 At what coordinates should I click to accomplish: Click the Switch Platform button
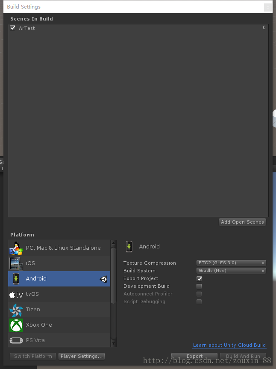33,356
